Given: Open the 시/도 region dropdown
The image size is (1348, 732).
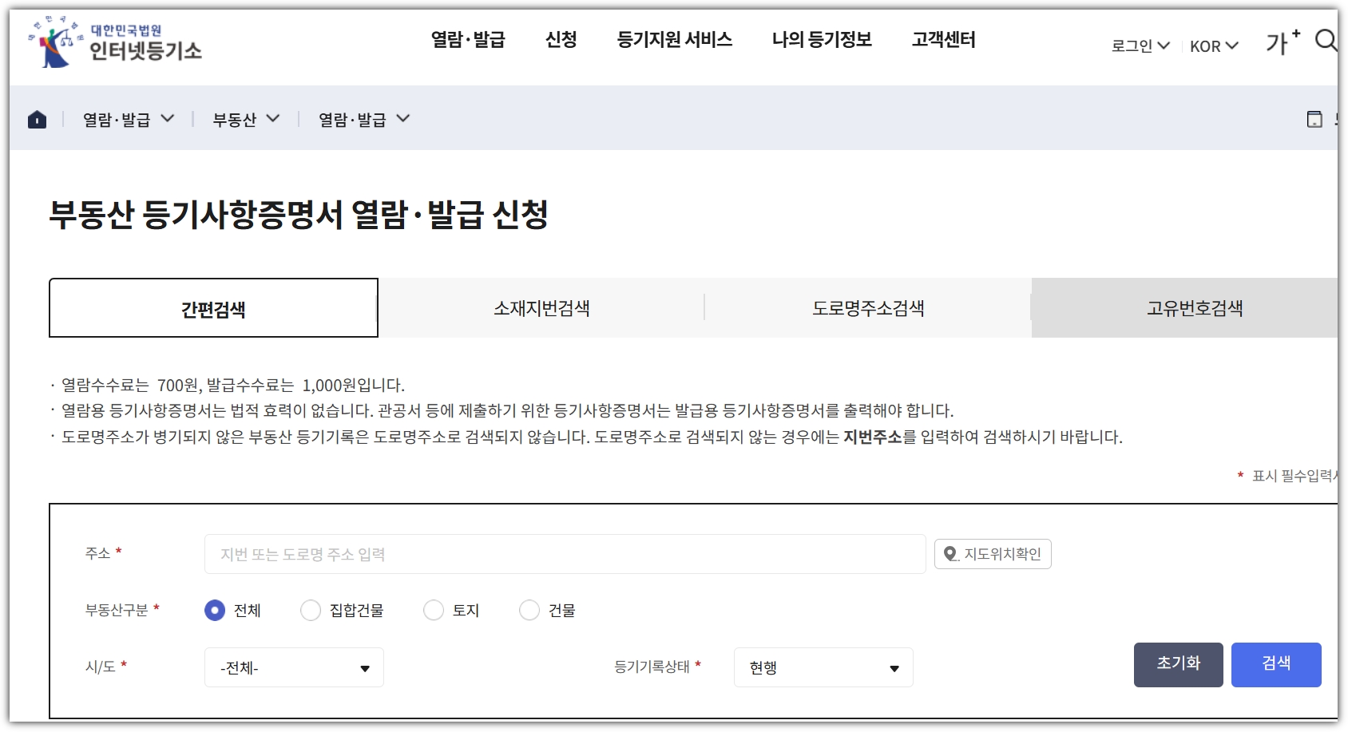Looking at the screenshot, I should (294, 667).
